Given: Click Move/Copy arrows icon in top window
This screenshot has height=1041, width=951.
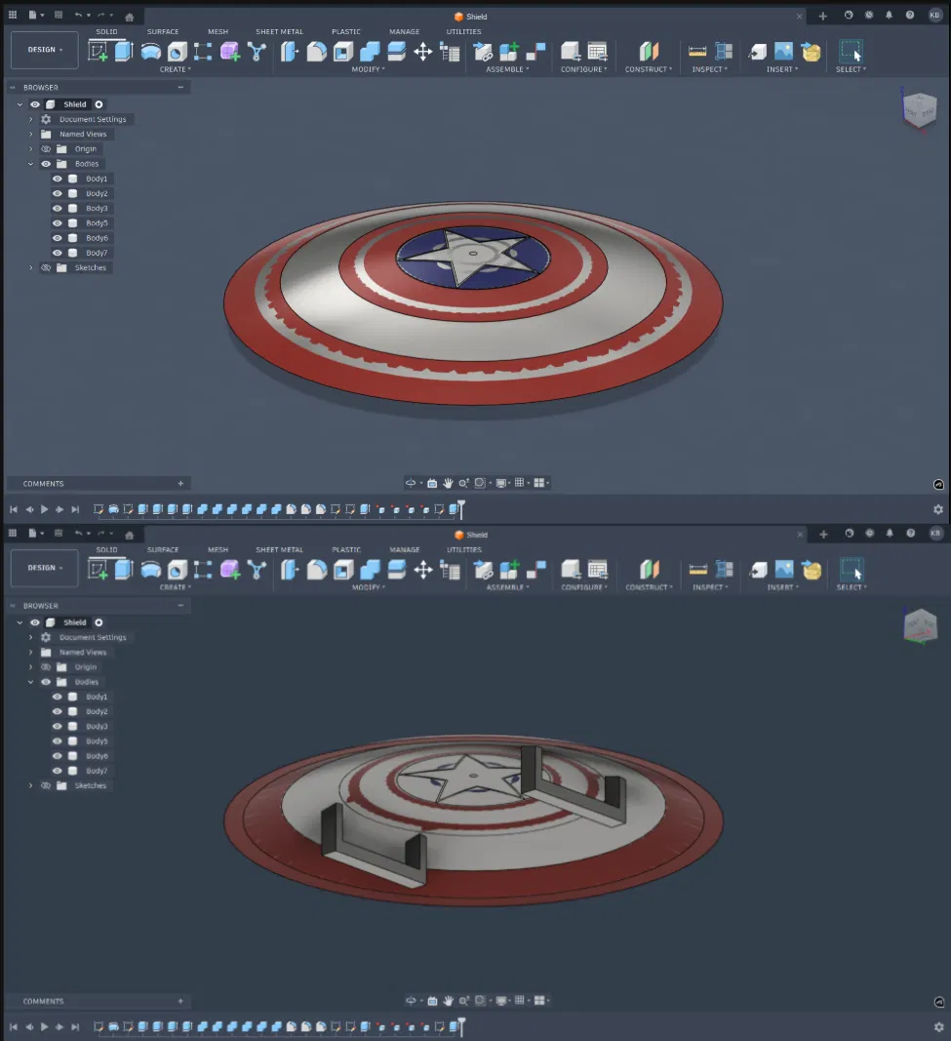Looking at the screenshot, I should point(422,51).
